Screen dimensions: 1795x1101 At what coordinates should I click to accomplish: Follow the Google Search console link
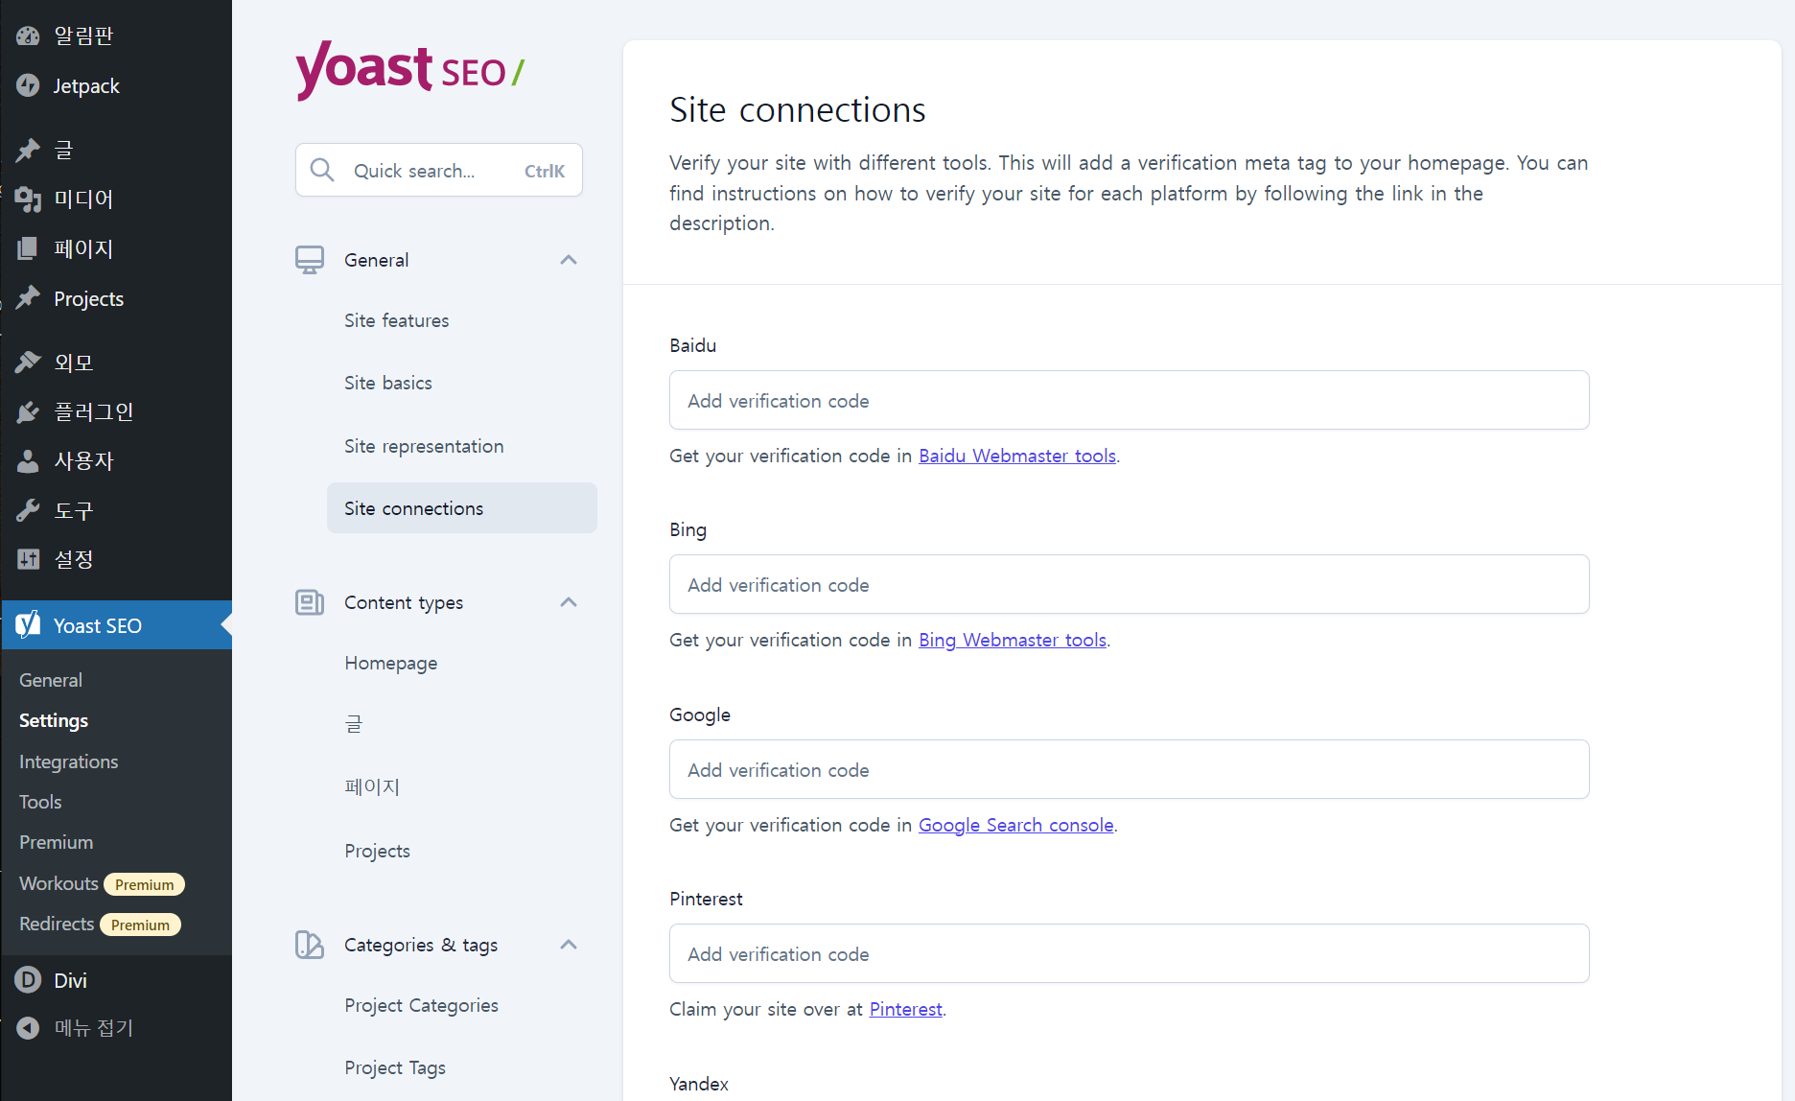[x=1015, y=824]
